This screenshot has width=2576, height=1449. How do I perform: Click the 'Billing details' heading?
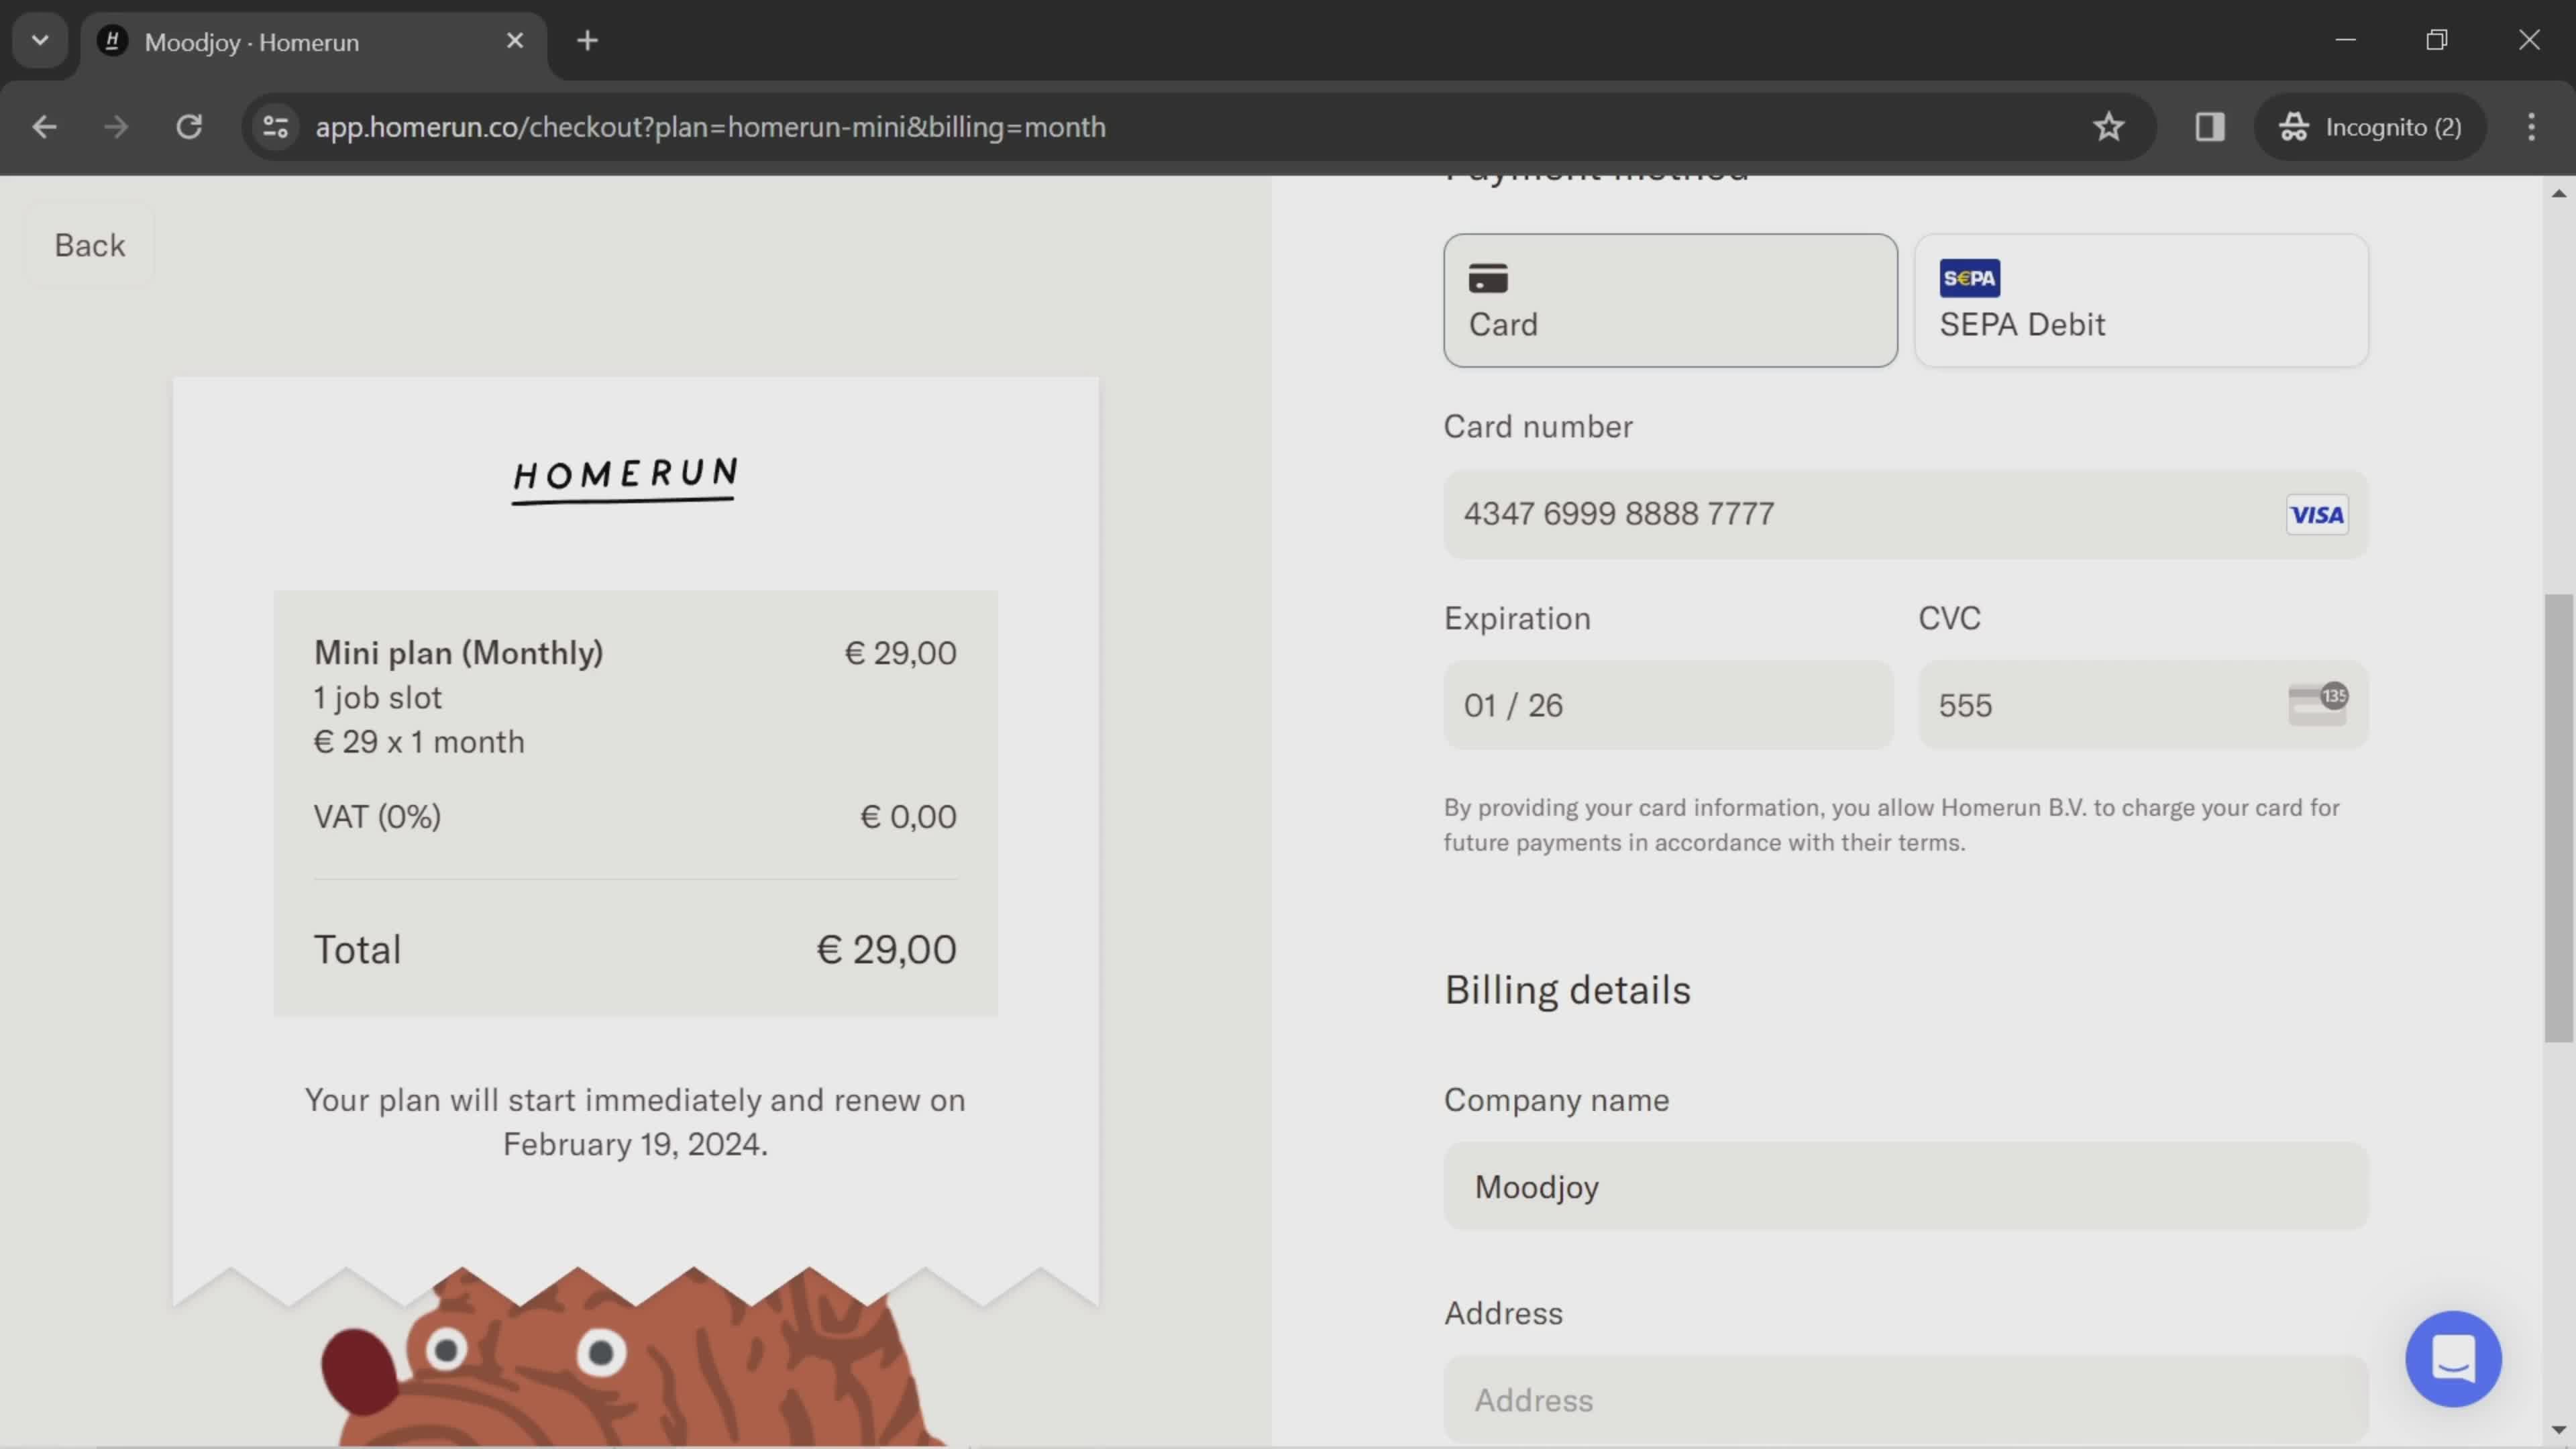click(x=1567, y=990)
